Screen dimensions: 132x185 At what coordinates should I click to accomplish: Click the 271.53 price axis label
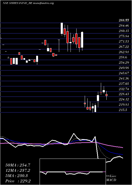point(124,41)
